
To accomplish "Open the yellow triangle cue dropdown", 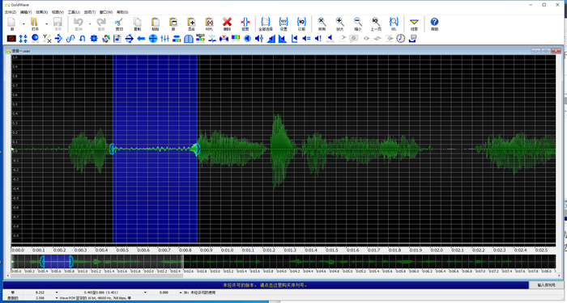I will pyautogui.click(x=414, y=23).
